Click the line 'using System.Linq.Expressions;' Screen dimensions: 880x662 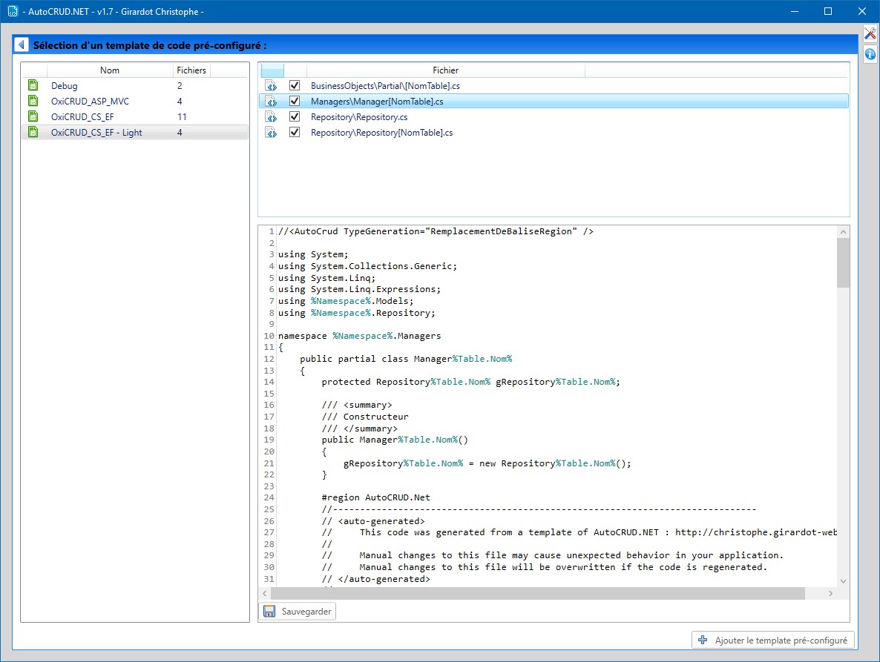point(359,289)
